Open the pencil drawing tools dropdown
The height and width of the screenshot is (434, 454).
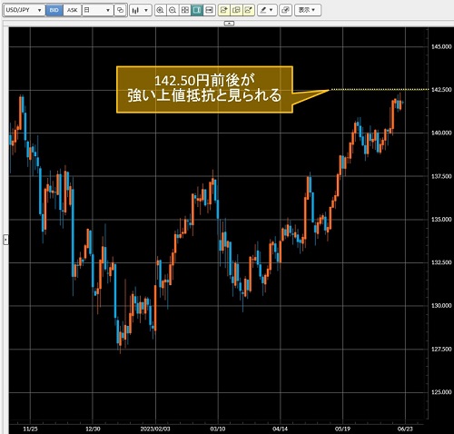tap(267, 10)
